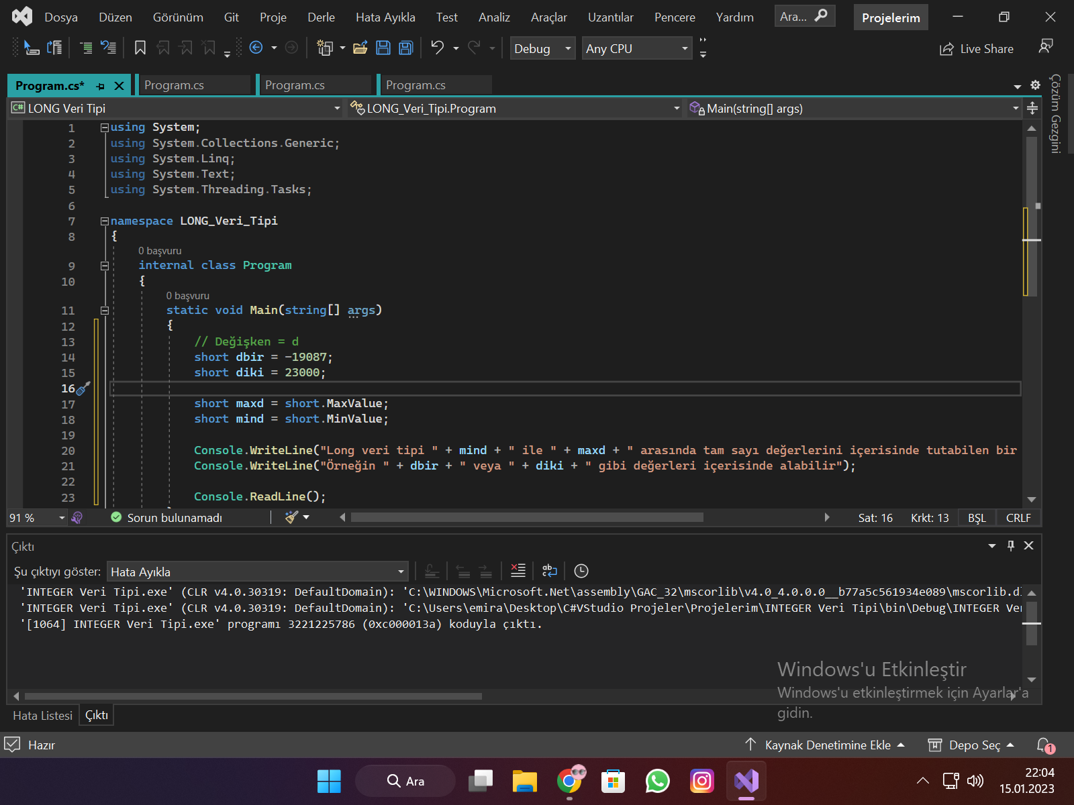Click the Open File folder icon
This screenshot has height=805, width=1074.
(360, 48)
